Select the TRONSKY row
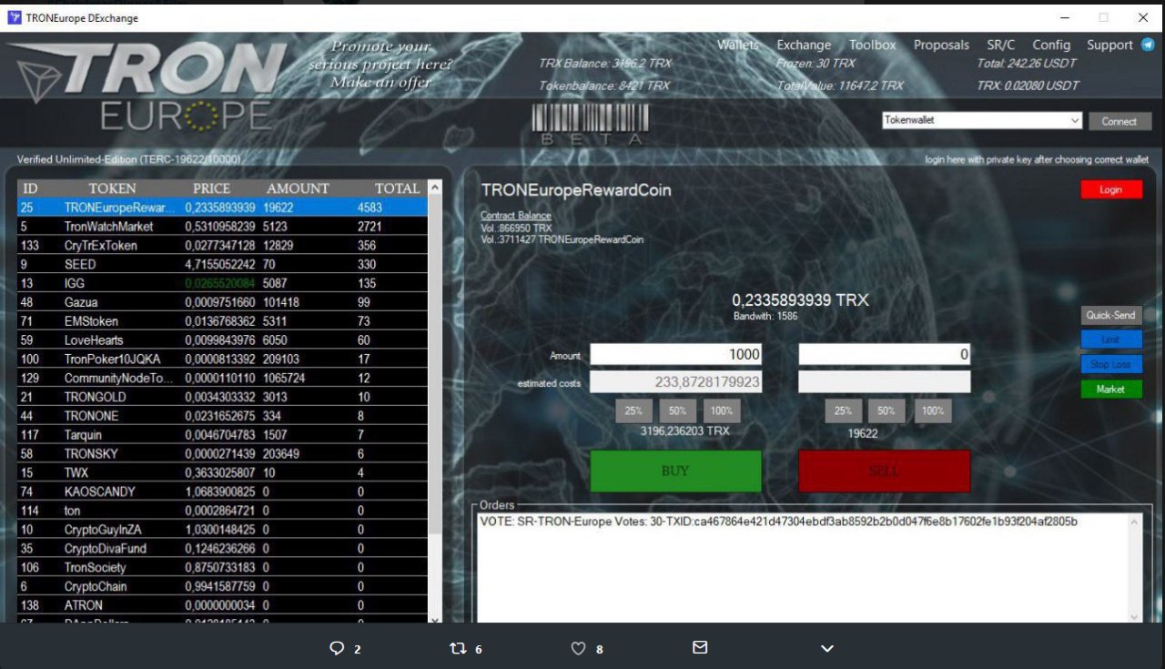Image resolution: width=1165 pixels, height=669 pixels. click(221, 454)
